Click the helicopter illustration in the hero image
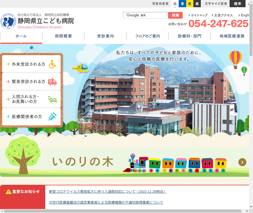Image resolution: width=253 pixels, height=213 pixels. tap(80, 68)
